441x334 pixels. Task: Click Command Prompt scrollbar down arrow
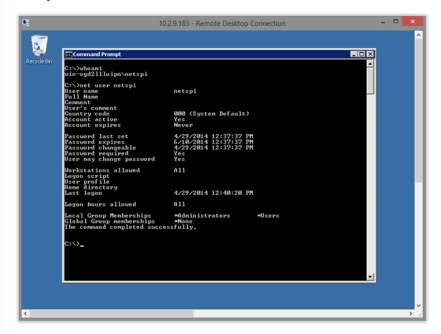click(x=370, y=277)
